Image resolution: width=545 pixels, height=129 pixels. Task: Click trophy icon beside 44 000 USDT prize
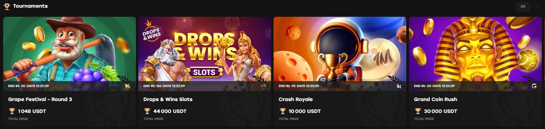(x=147, y=111)
